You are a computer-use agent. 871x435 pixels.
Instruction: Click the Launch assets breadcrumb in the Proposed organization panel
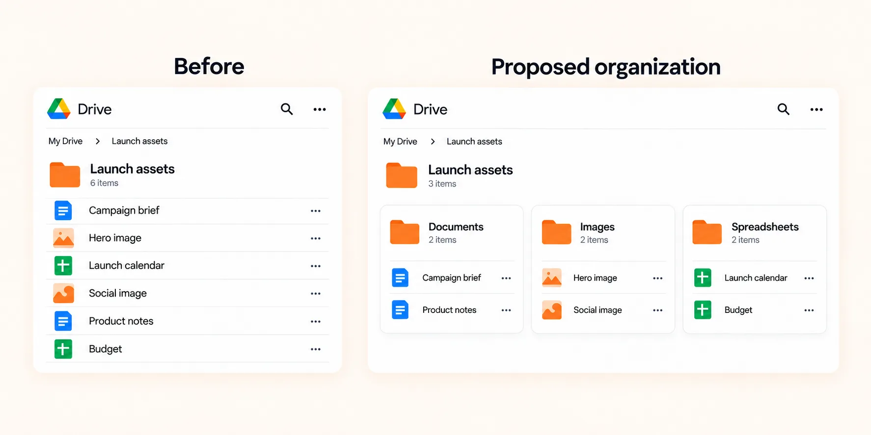tap(474, 142)
